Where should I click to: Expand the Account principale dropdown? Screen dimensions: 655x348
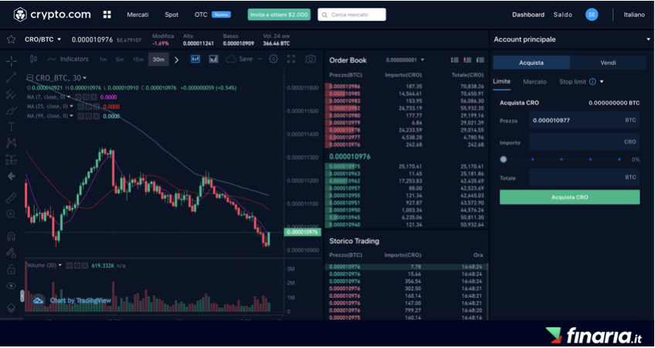[x=648, y=39]
